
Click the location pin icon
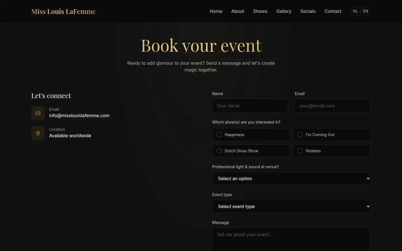[38, 133]
